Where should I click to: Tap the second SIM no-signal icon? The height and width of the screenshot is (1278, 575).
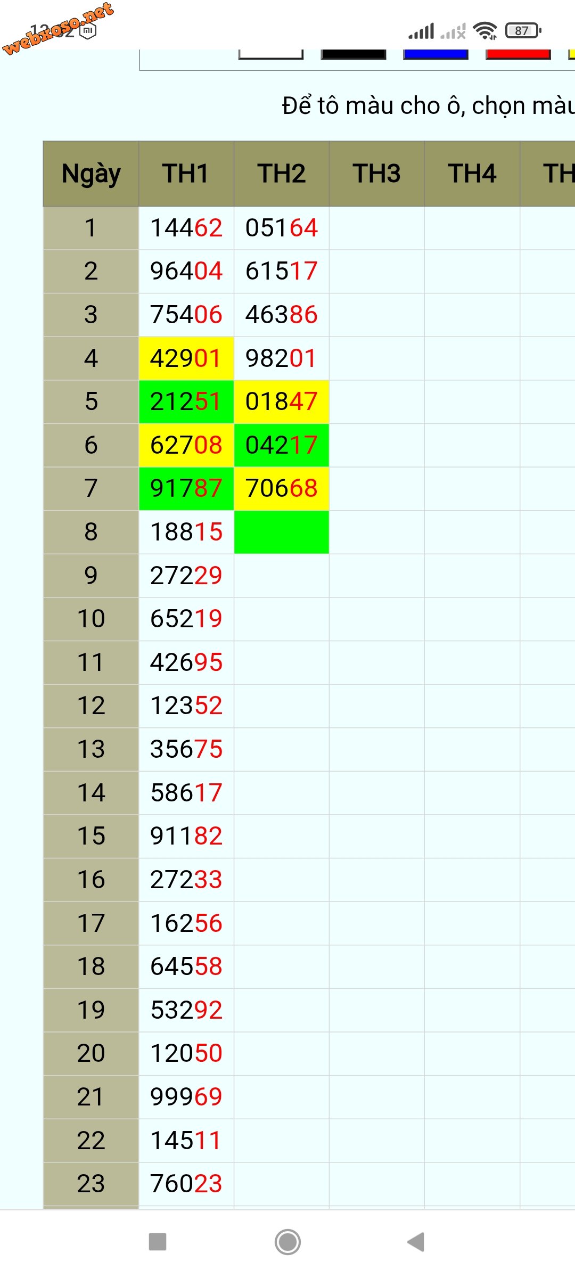click(454, 31)
